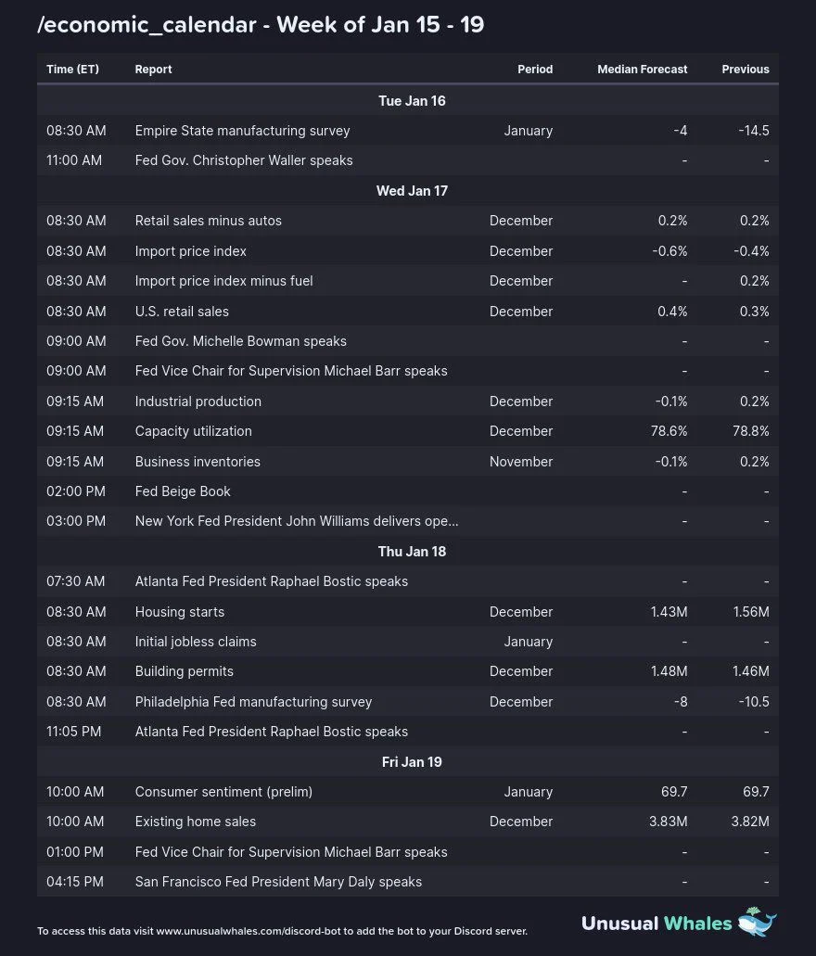
Task: Select the Wed Jan 17 date section
Action: [412, 191]
